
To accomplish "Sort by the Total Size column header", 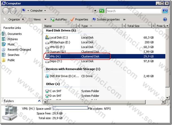I will click(139, 26).
